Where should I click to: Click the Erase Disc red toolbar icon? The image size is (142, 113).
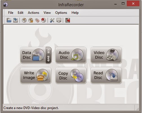pyautogui.click(x=44, y=20)
